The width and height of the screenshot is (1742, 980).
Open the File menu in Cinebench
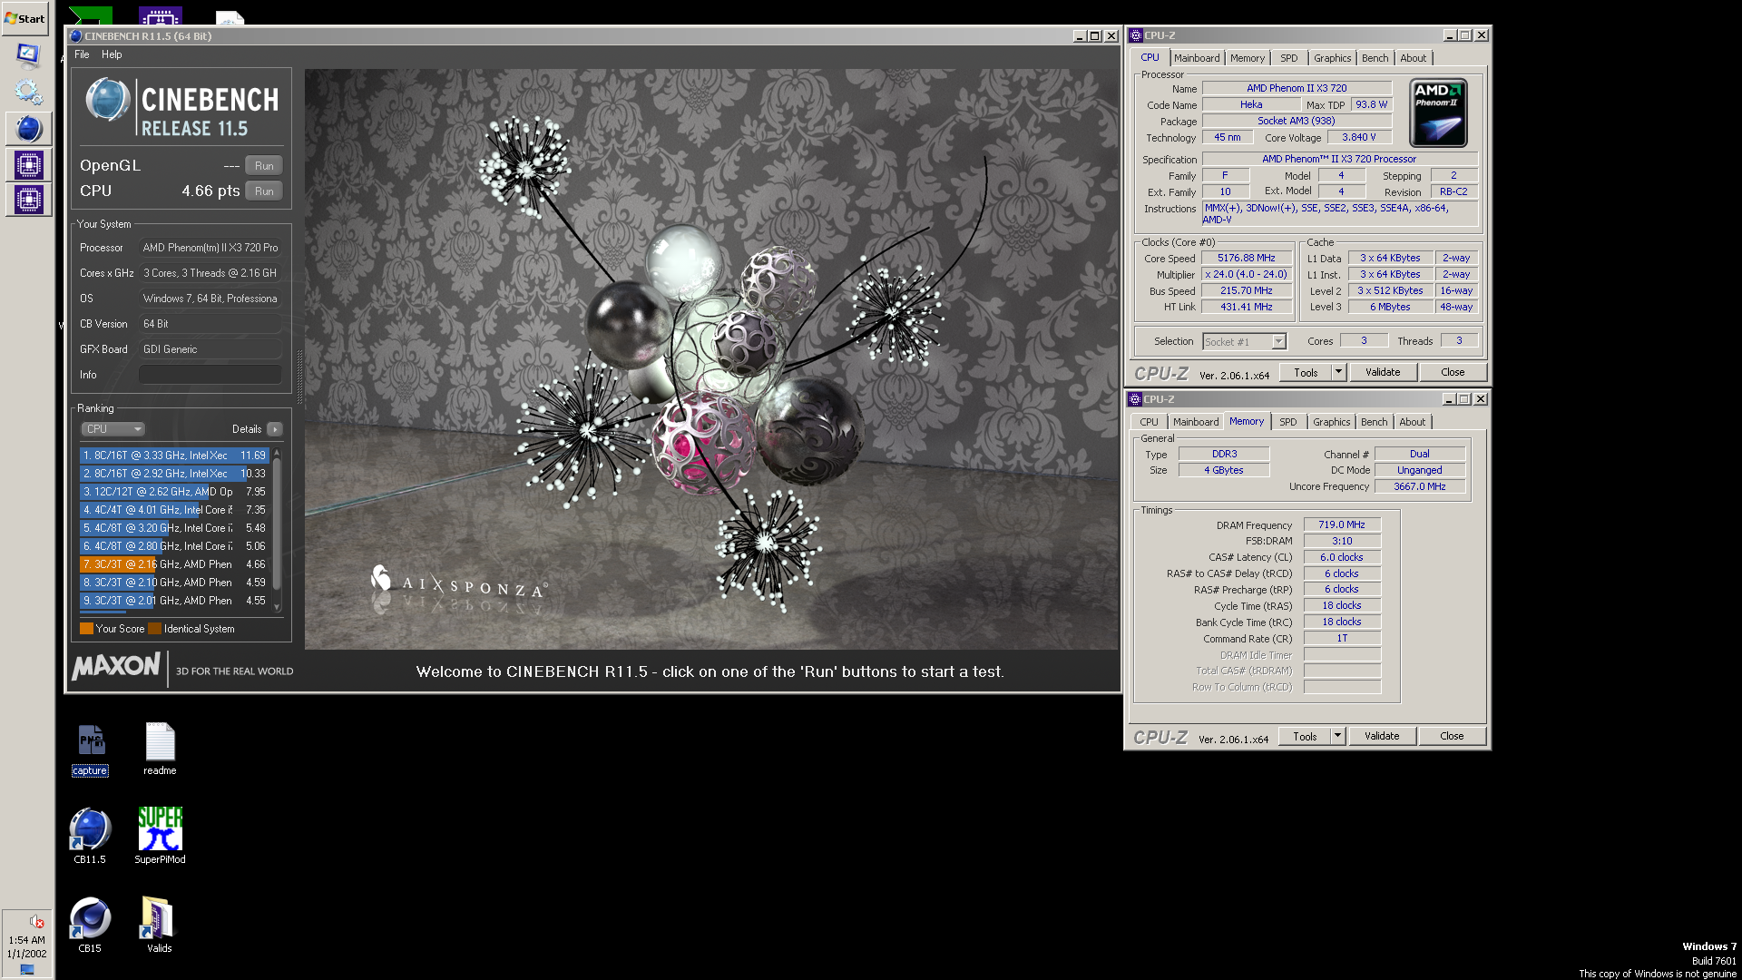point(82,54)
